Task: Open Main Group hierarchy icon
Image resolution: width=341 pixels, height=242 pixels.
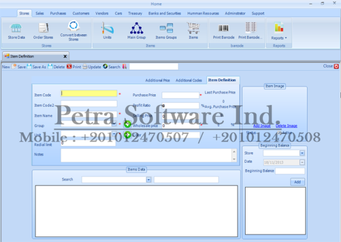Action: [136, 31]
